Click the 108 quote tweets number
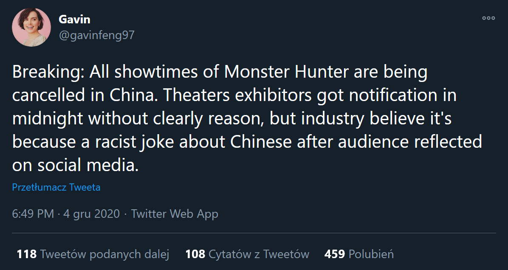 [195, 254]
